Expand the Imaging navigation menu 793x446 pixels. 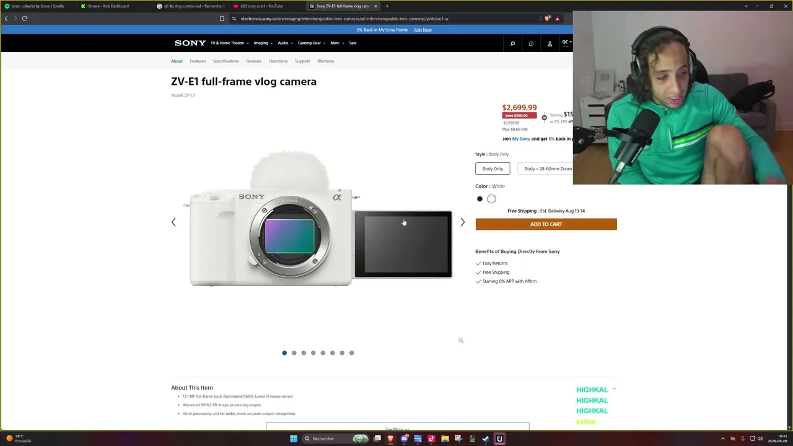[263, 43]
